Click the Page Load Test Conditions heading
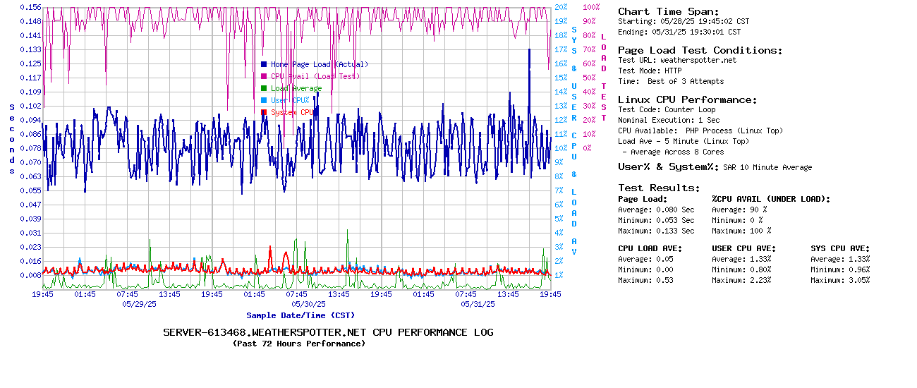This screenshot has height=388, width=917. pyautogui.click(x=700, y=50)
